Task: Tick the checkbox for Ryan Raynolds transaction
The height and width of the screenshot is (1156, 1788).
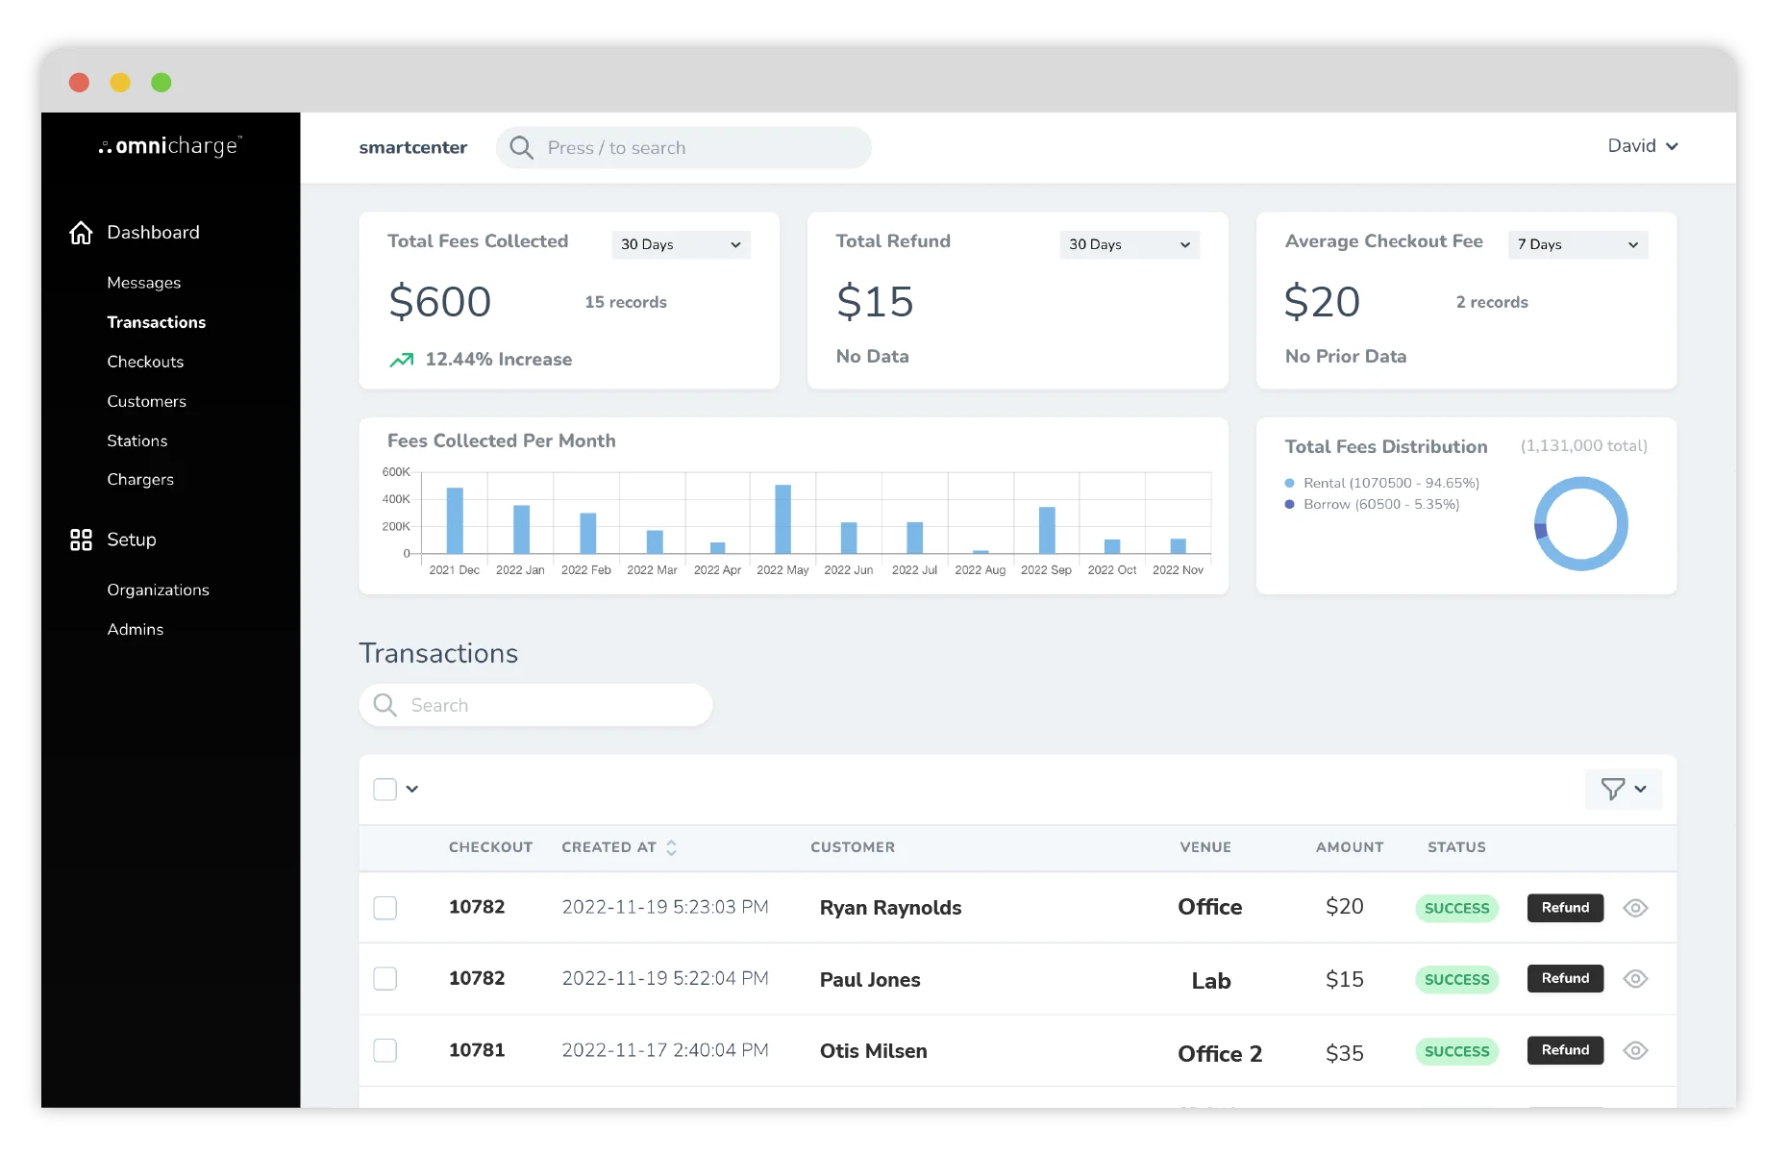Action: click(x=385, y=908)
